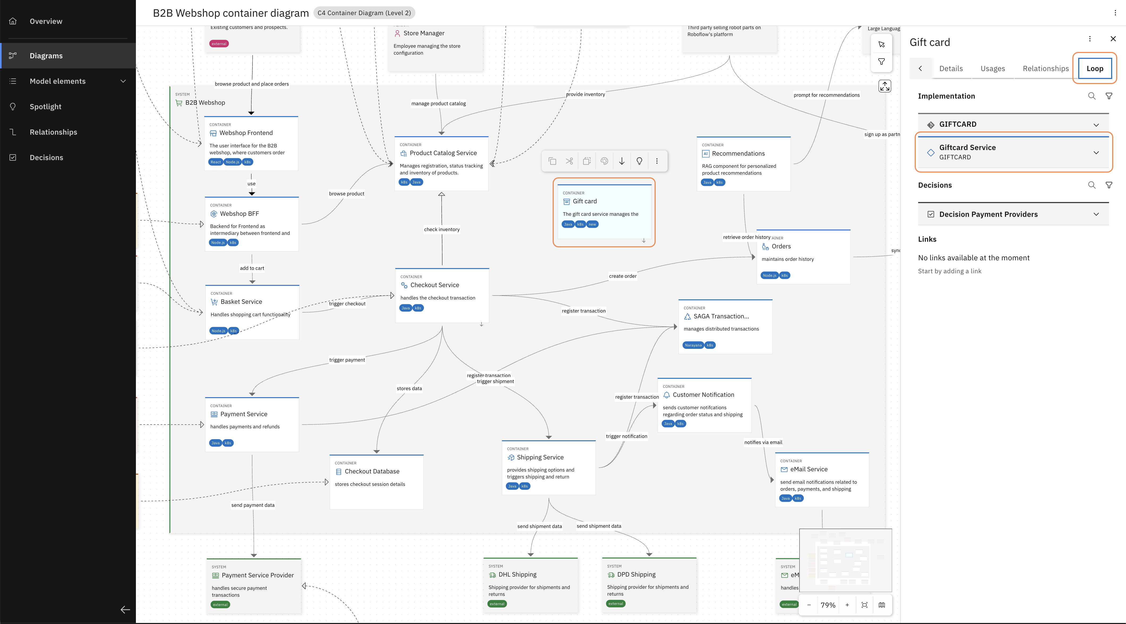Open Overview in the sidebar
Image resolution: width=1126 pixels, height=624 pixels.
68,21
